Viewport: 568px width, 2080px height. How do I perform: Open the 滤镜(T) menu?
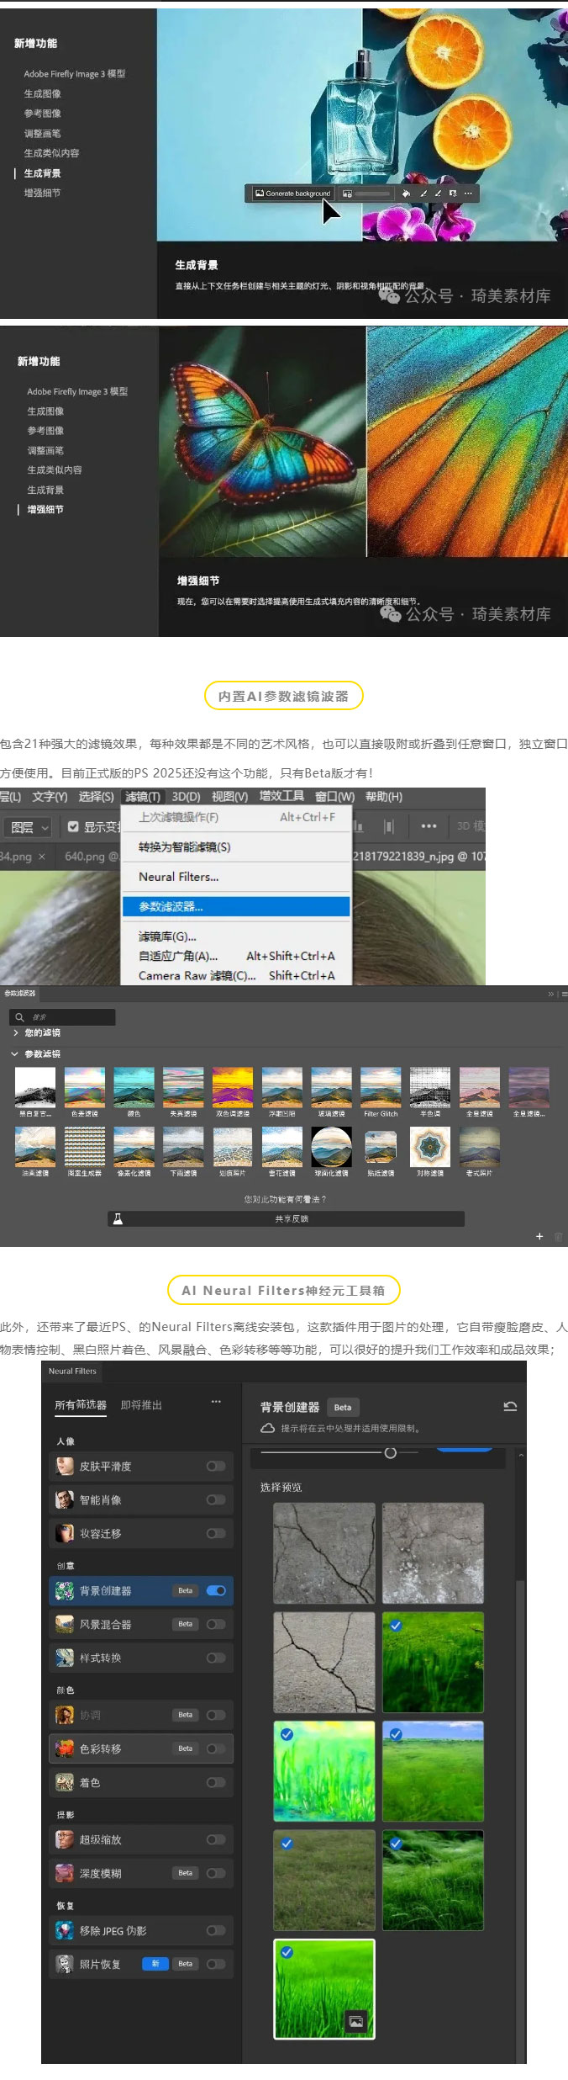142,797
